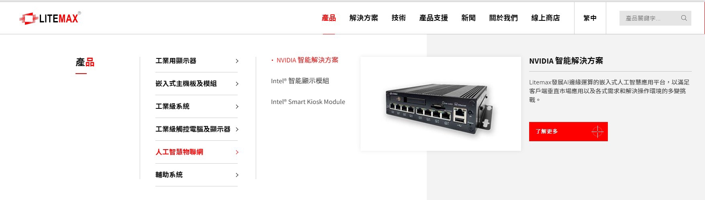Click crosshair icon on 了解更多 button
This screenshot has height=200, width=705.
click(x=597, y=132)
